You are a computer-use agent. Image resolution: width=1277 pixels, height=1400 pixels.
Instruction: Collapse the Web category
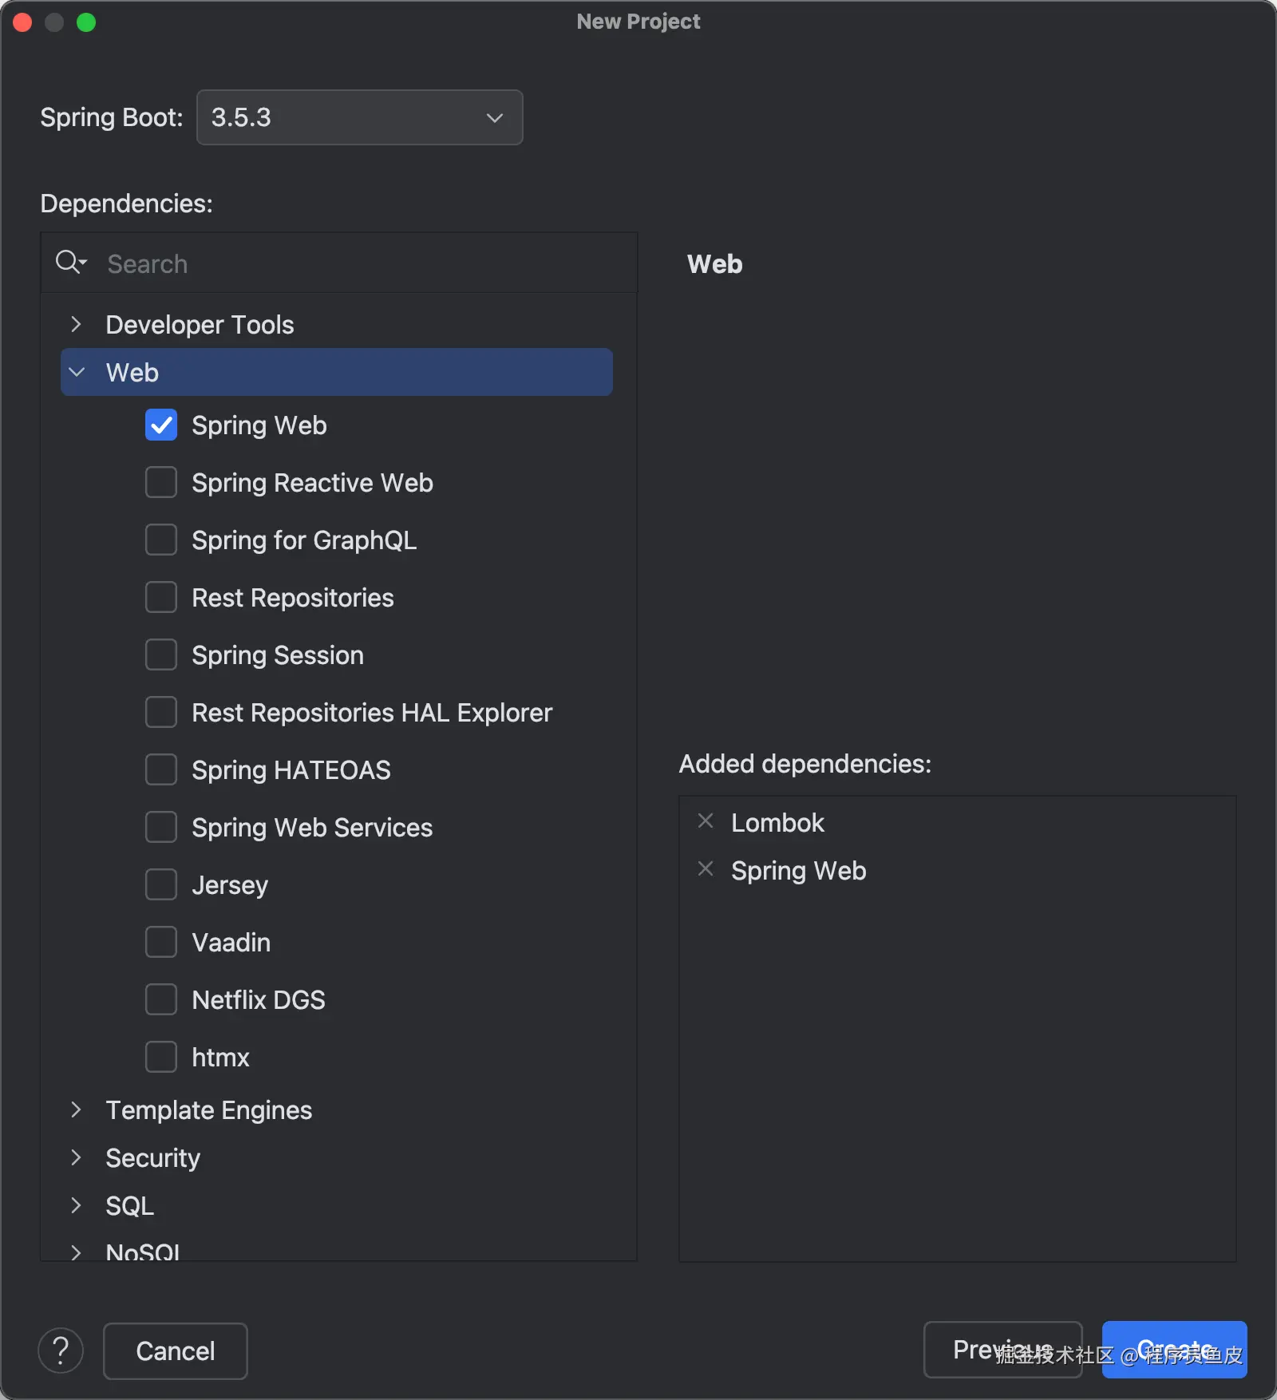point(77,373)
